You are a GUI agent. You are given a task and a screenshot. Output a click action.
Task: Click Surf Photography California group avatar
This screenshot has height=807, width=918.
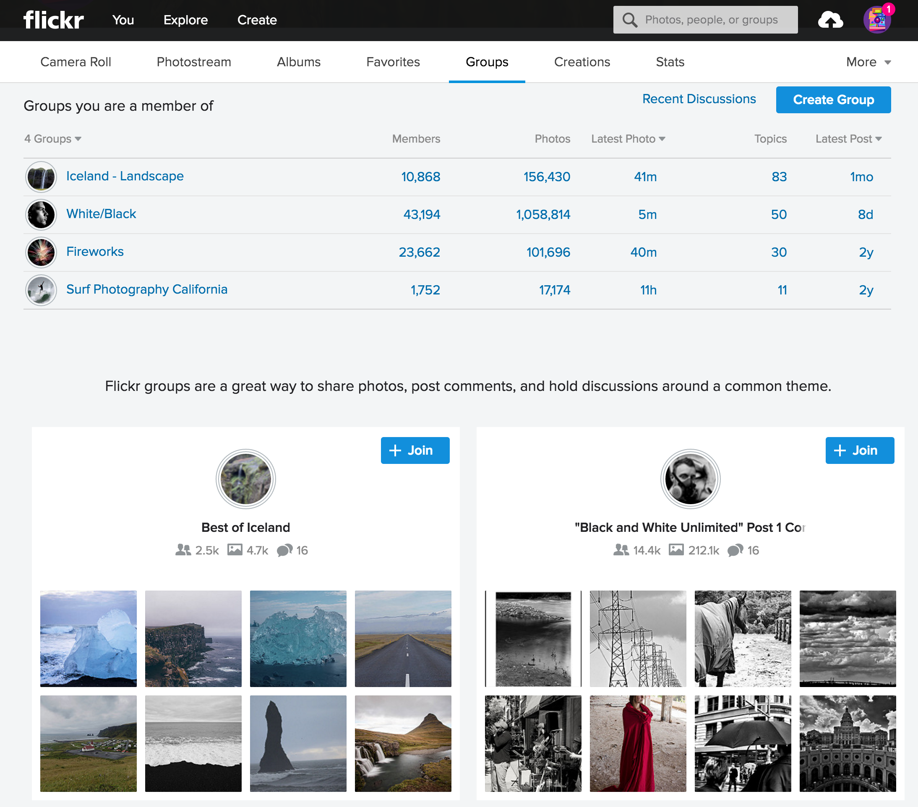(x=41, y=290)
